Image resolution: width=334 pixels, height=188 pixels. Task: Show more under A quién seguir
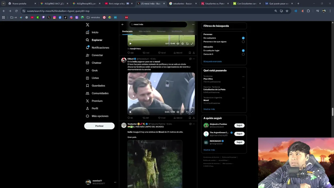pos(209,150)
